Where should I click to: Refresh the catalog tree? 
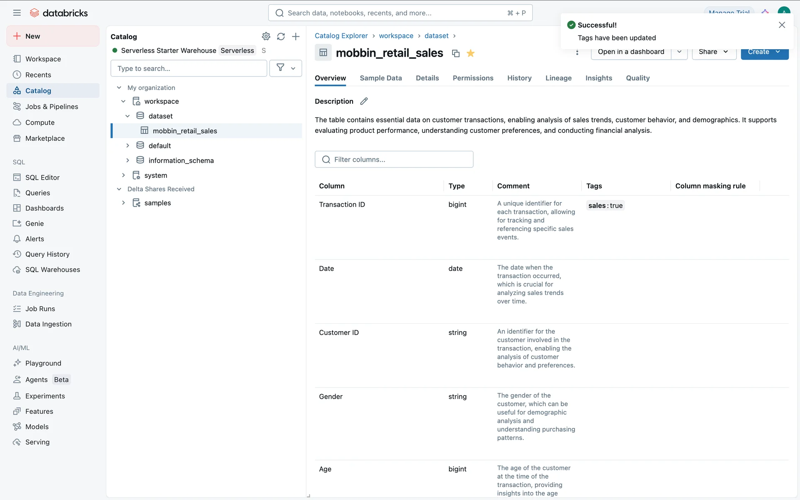281,36
